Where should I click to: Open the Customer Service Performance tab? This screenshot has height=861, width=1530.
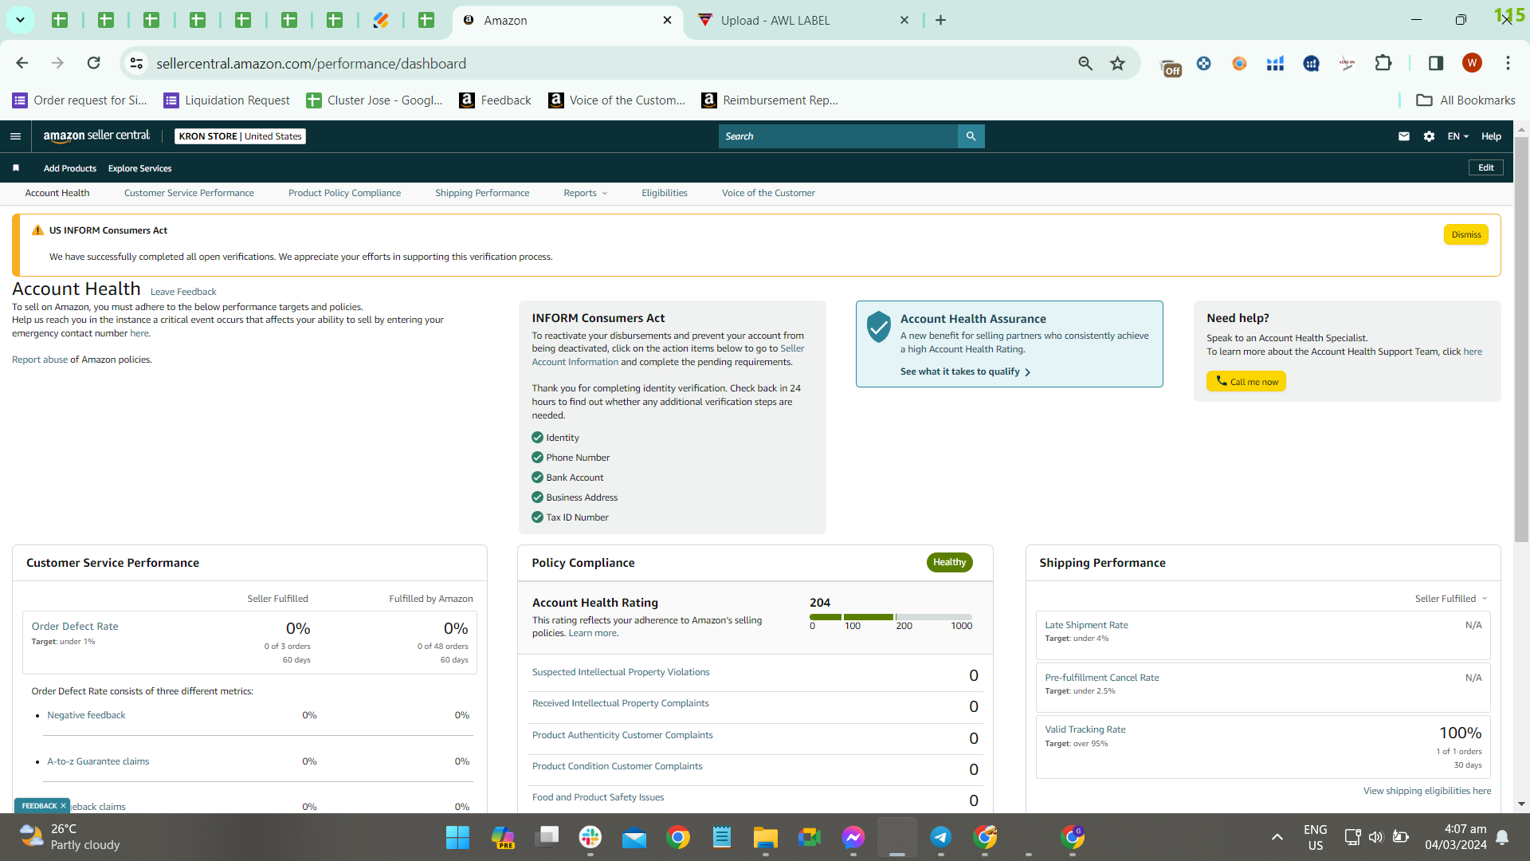(x=189, y=193)
